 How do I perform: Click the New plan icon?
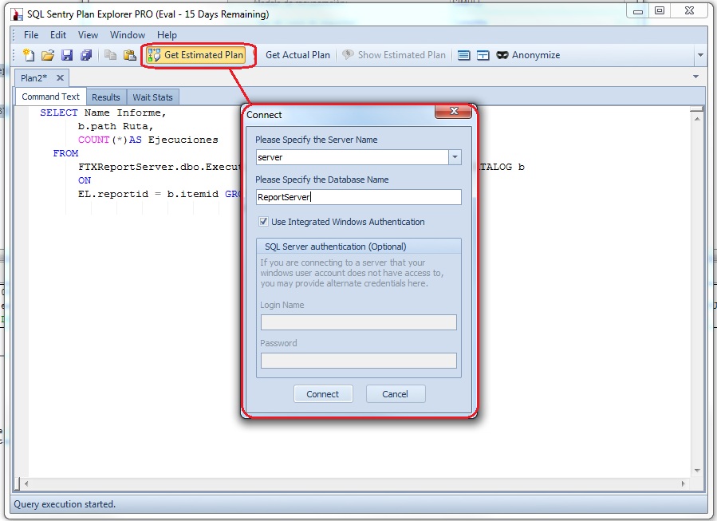[x=29, y=55]
